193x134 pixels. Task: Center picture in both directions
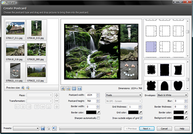tap(57, 107)
